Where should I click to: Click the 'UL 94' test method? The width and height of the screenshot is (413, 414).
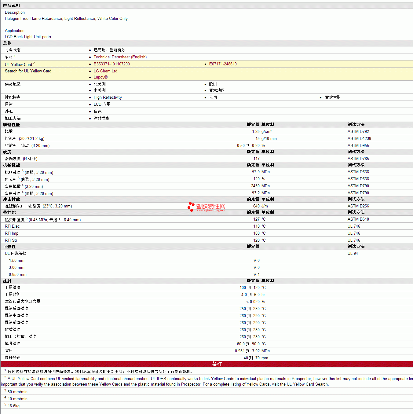click(353, 253)
